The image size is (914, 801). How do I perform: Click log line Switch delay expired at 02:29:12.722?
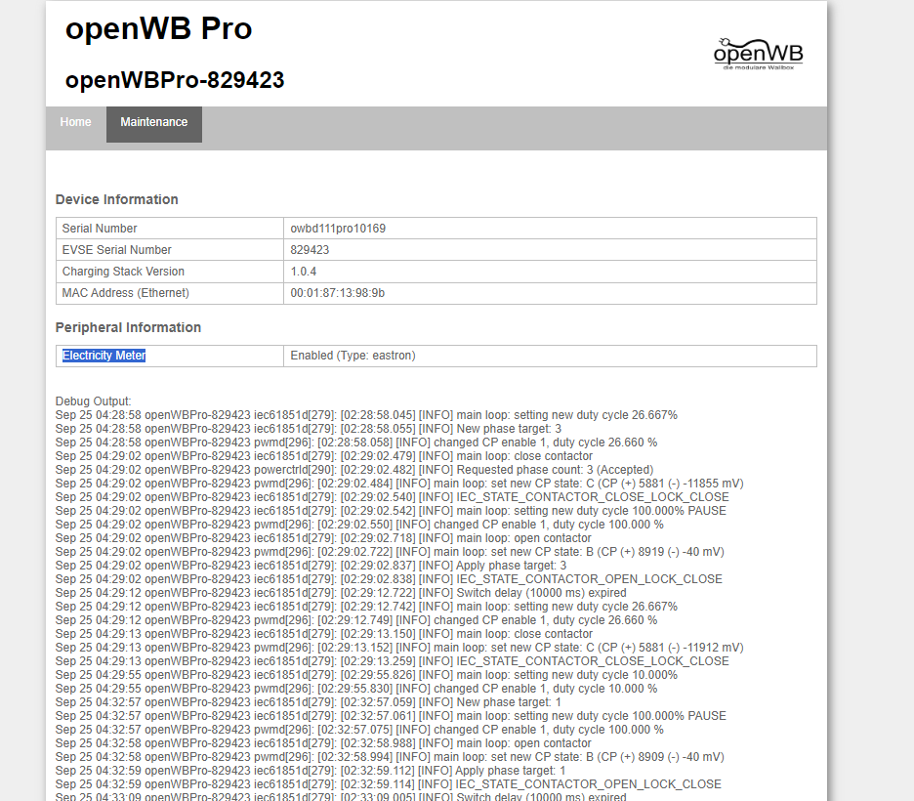click(x=341, y=593)
